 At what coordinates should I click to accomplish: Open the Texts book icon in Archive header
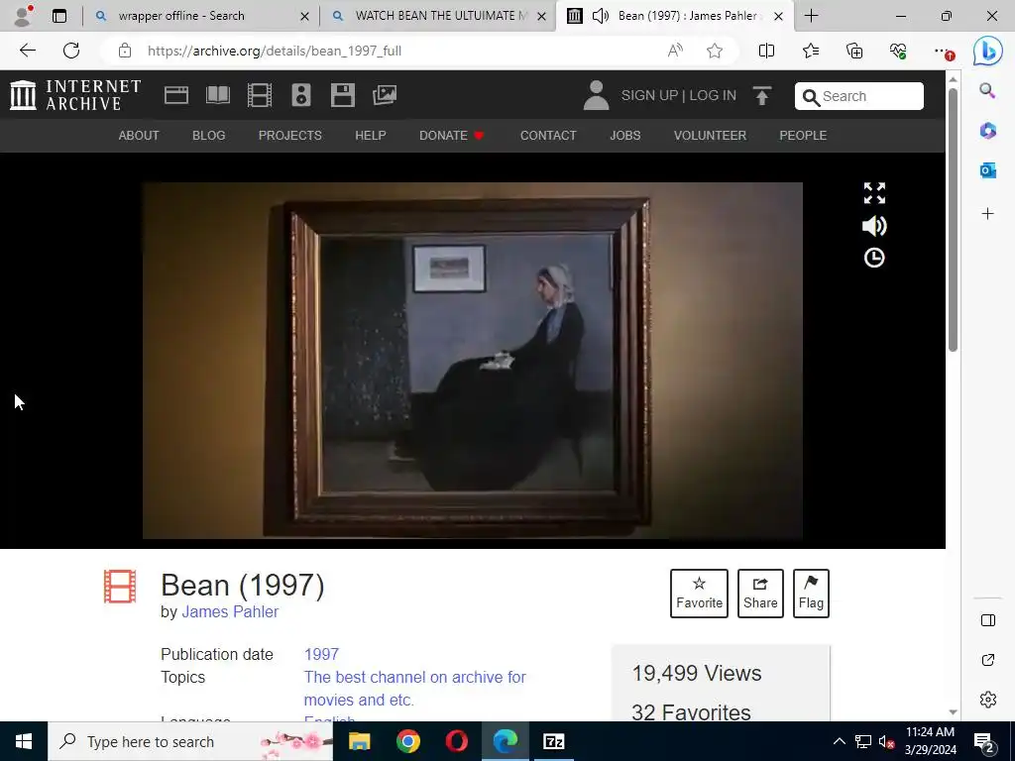coord(217,95)
